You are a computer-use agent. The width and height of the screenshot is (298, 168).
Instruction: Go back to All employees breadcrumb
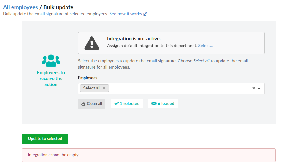(21, 7)
